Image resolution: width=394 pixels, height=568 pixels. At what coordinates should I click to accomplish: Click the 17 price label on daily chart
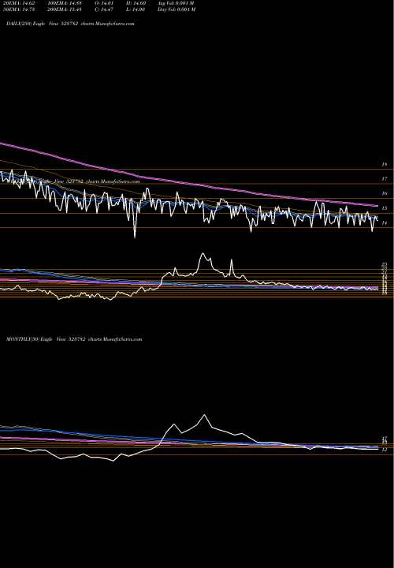[x=385, y=179]
